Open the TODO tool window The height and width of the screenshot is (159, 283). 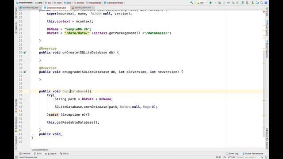[65, 154]
